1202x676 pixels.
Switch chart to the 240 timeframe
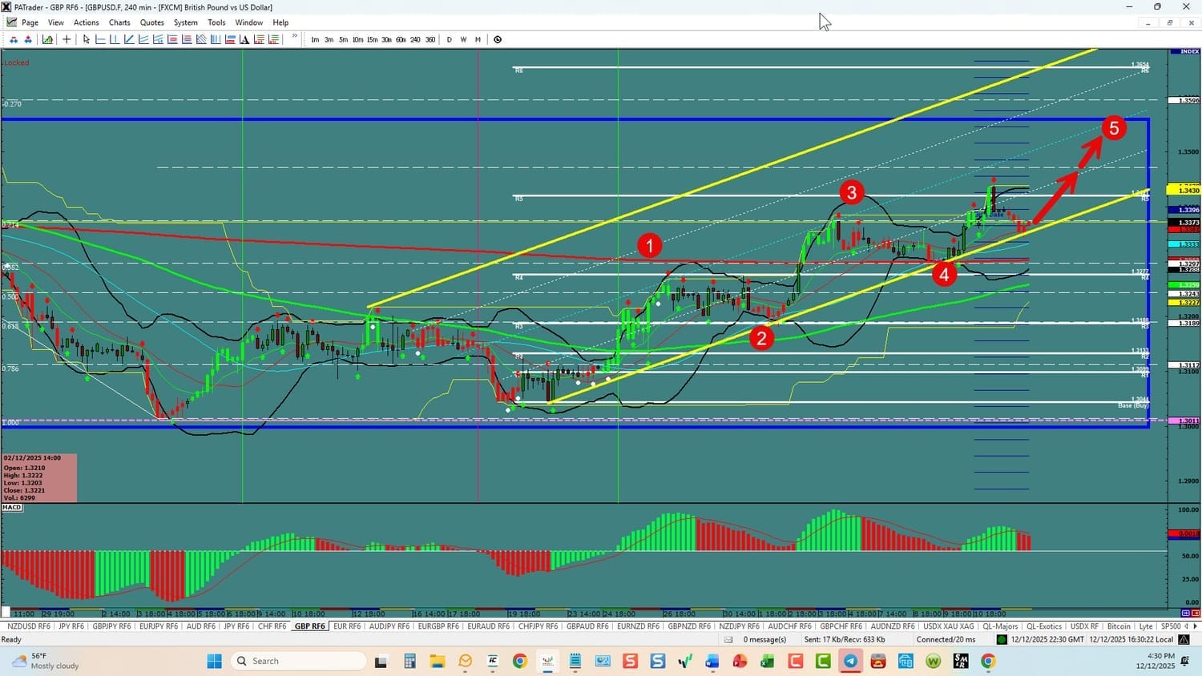415,39
